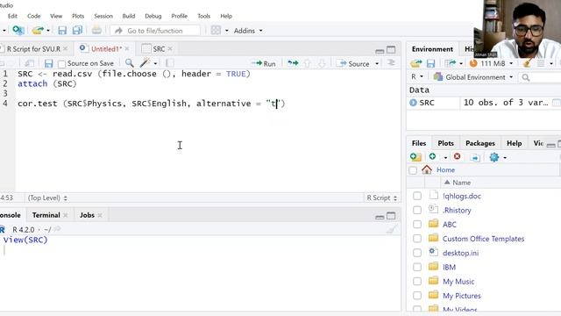The width and height of the screenshot is (561, 316).
Task: Close the SRC viewer tab
Action: tap(170, 49)
